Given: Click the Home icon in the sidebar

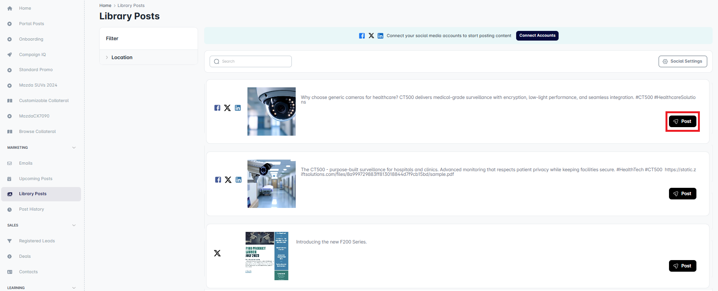Looking at the screenshot, I should click(x=10, y=9).
